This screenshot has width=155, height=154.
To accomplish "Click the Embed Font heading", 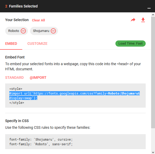I will (x=15, y=57).
